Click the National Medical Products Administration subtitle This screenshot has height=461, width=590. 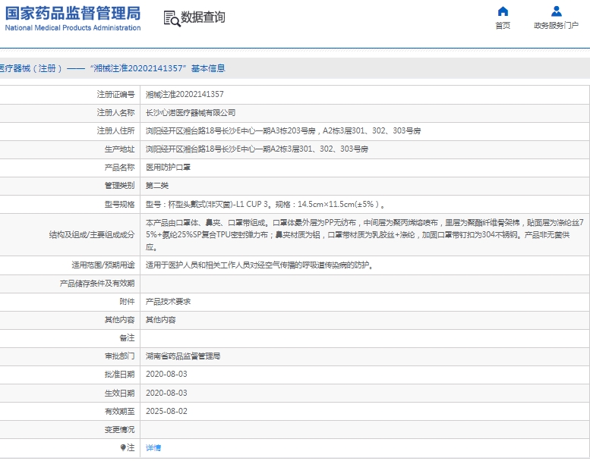(73, 28)
